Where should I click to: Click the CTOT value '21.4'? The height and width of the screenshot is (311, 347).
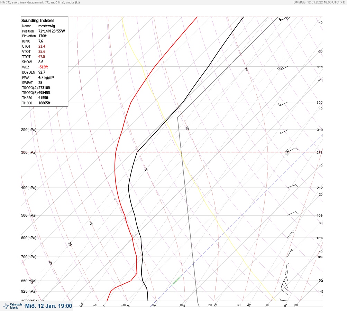pos(42,46)
